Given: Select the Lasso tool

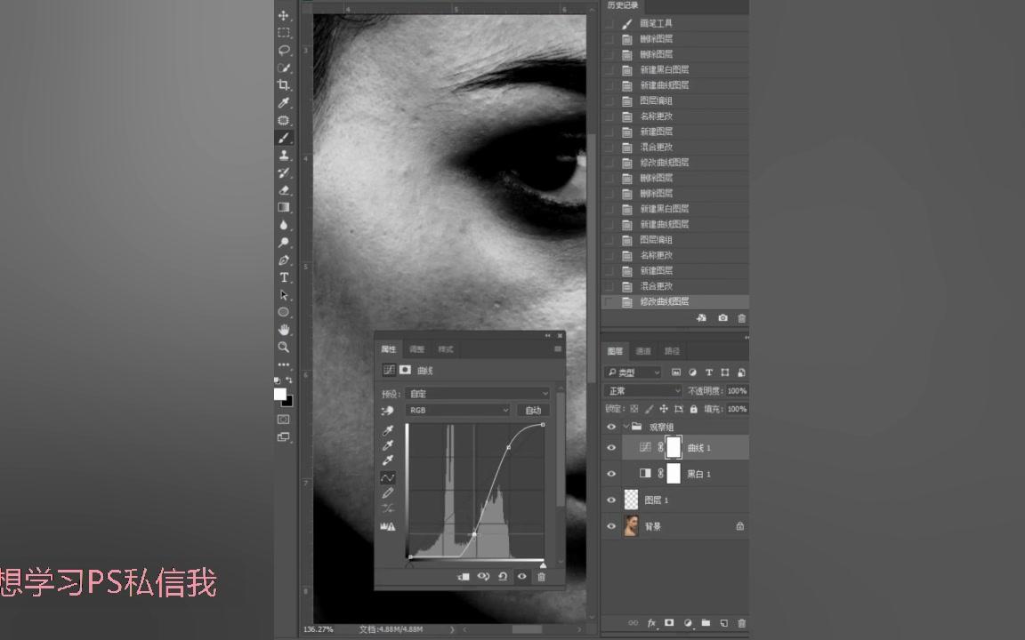Looking at the screenshot, I should (285, 50).
